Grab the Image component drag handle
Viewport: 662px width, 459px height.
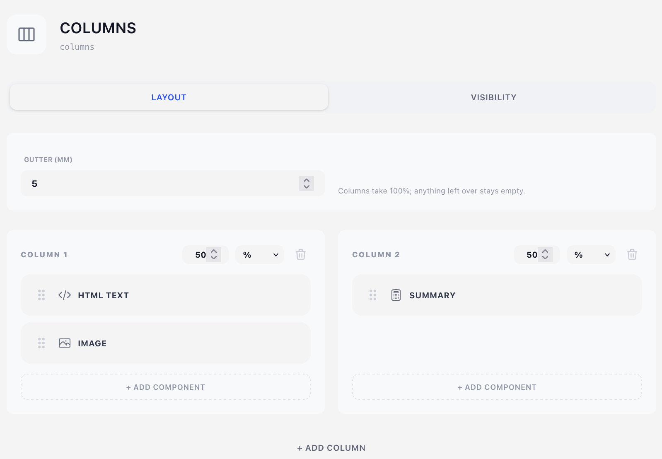click(x=41, y=343)
